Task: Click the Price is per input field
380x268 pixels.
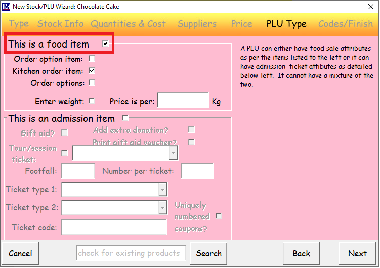Action: 183,100
